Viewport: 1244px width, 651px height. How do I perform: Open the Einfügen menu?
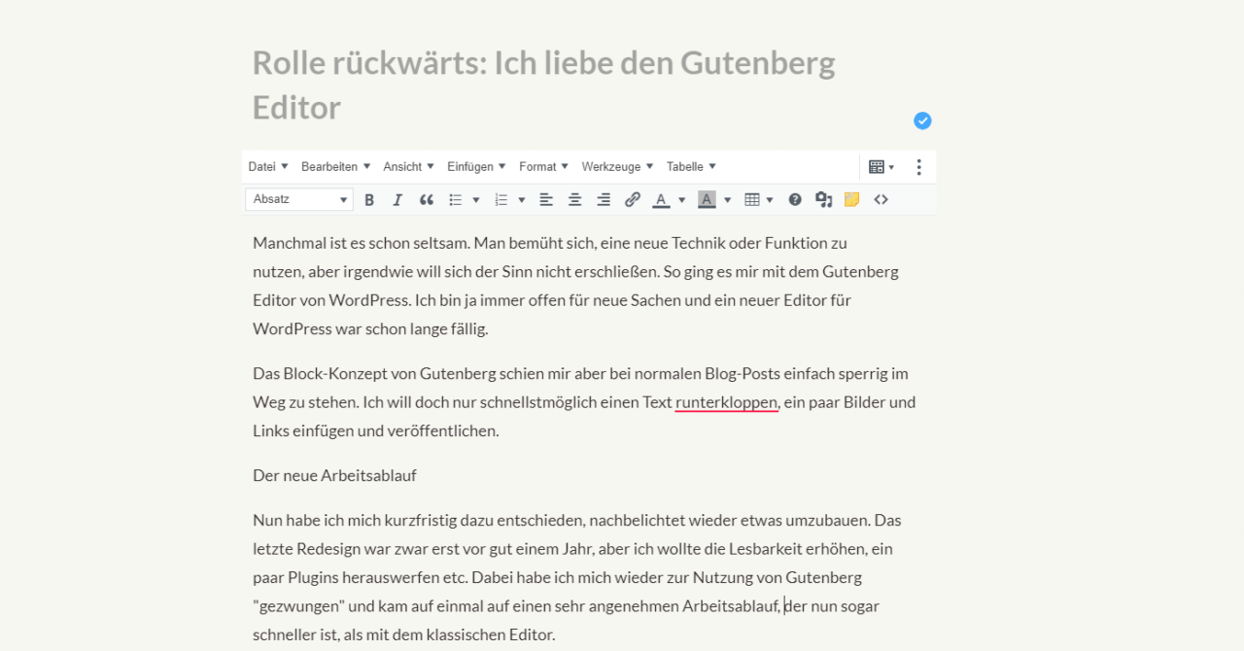point(476,167)
